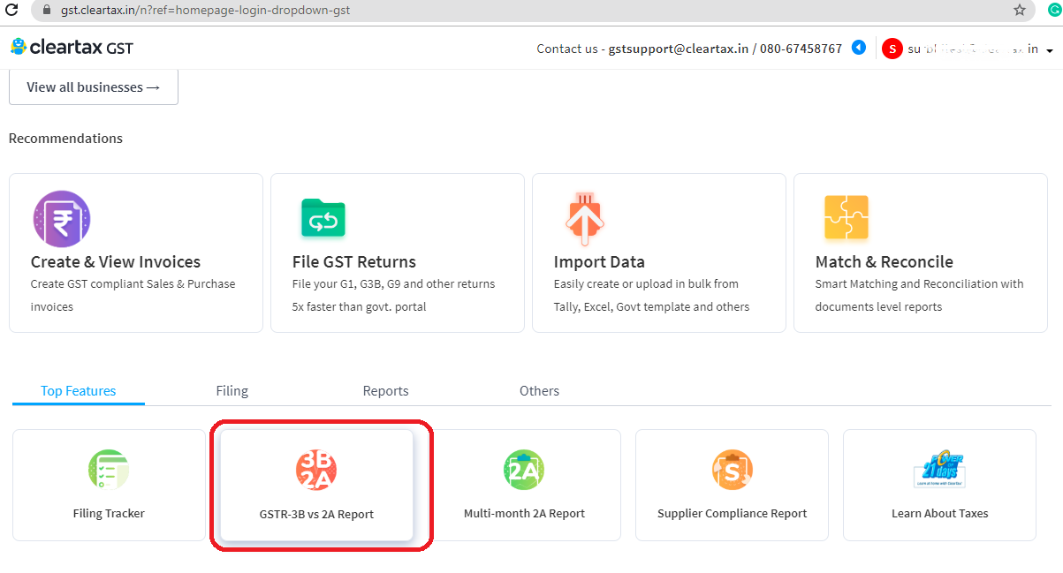1063x573 pixels.
Task: Click the Learn About Taxes icon
Action: pyautogui.click(x=939, y=469)
